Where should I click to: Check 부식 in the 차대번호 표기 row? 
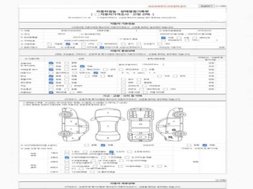click(x=67, y=70)
